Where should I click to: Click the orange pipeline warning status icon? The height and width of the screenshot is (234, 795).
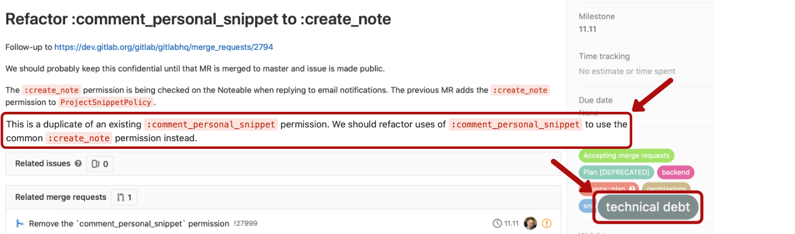tap(546, 223)
